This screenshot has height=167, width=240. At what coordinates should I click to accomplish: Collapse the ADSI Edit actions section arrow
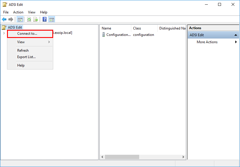tap(236, 35)
